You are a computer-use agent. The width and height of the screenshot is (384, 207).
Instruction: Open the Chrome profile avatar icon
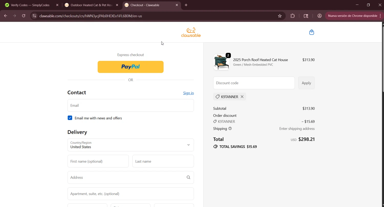319,16
